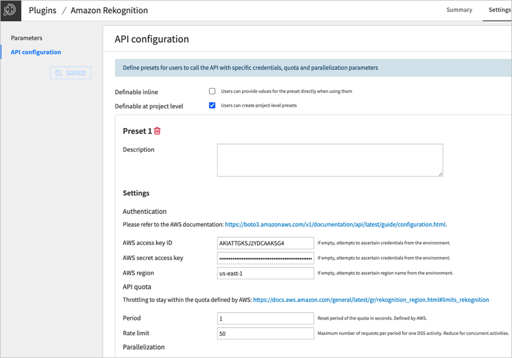
Task: Click the 'Define presets for users' info banner
Action: (x=313, y=68)
